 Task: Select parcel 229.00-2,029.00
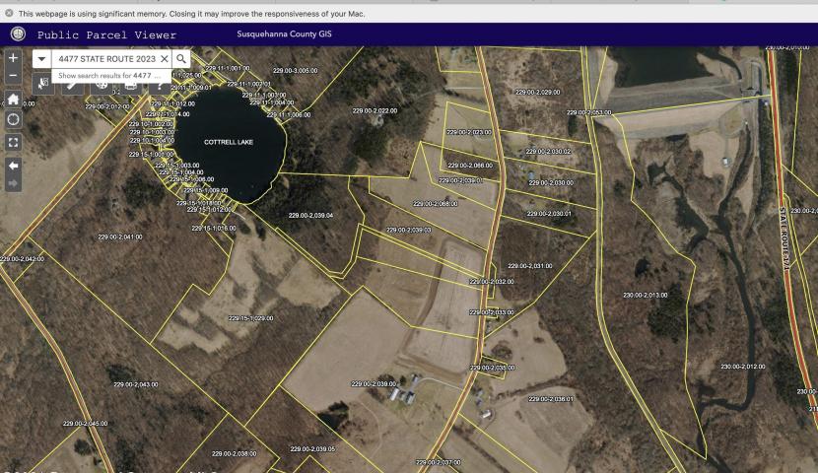point(538,92)
